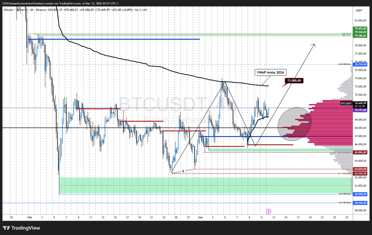Click the 79.186,81 green price label
372x235 pixels.
pos(361,36)
